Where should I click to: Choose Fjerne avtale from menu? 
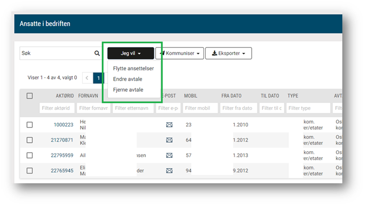(128, 90)
